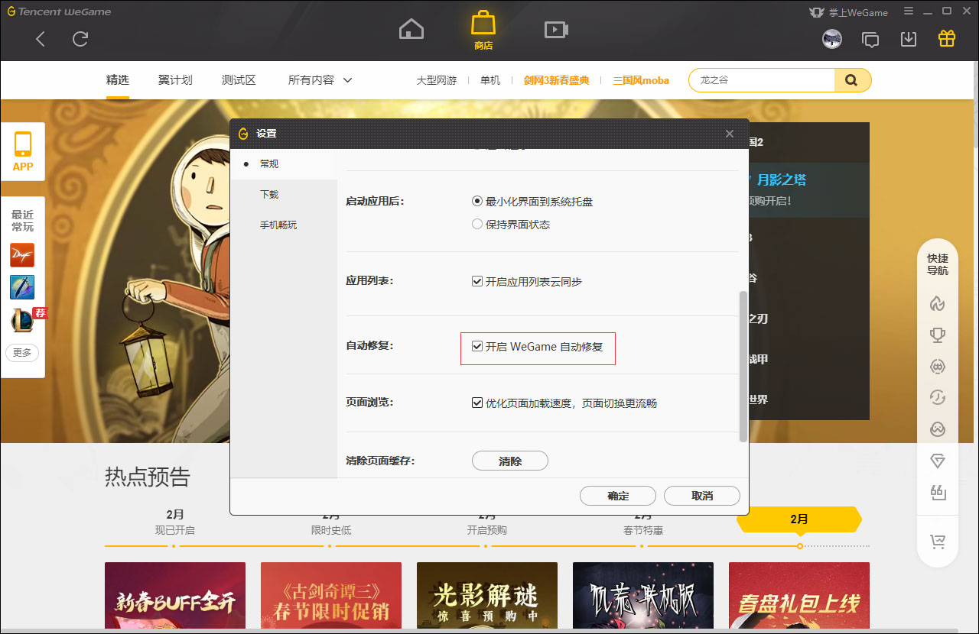Click 清除 to clear page cache
Screen dimensions: 979x634
[509, 461]
